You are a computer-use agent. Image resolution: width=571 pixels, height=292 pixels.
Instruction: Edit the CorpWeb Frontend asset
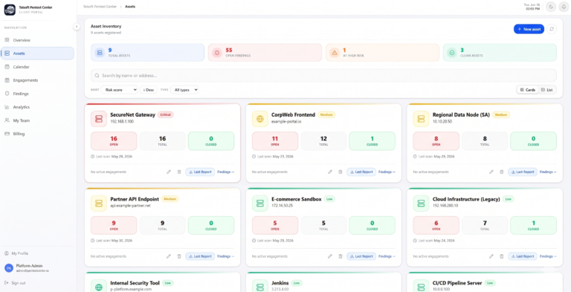[330, 172]
